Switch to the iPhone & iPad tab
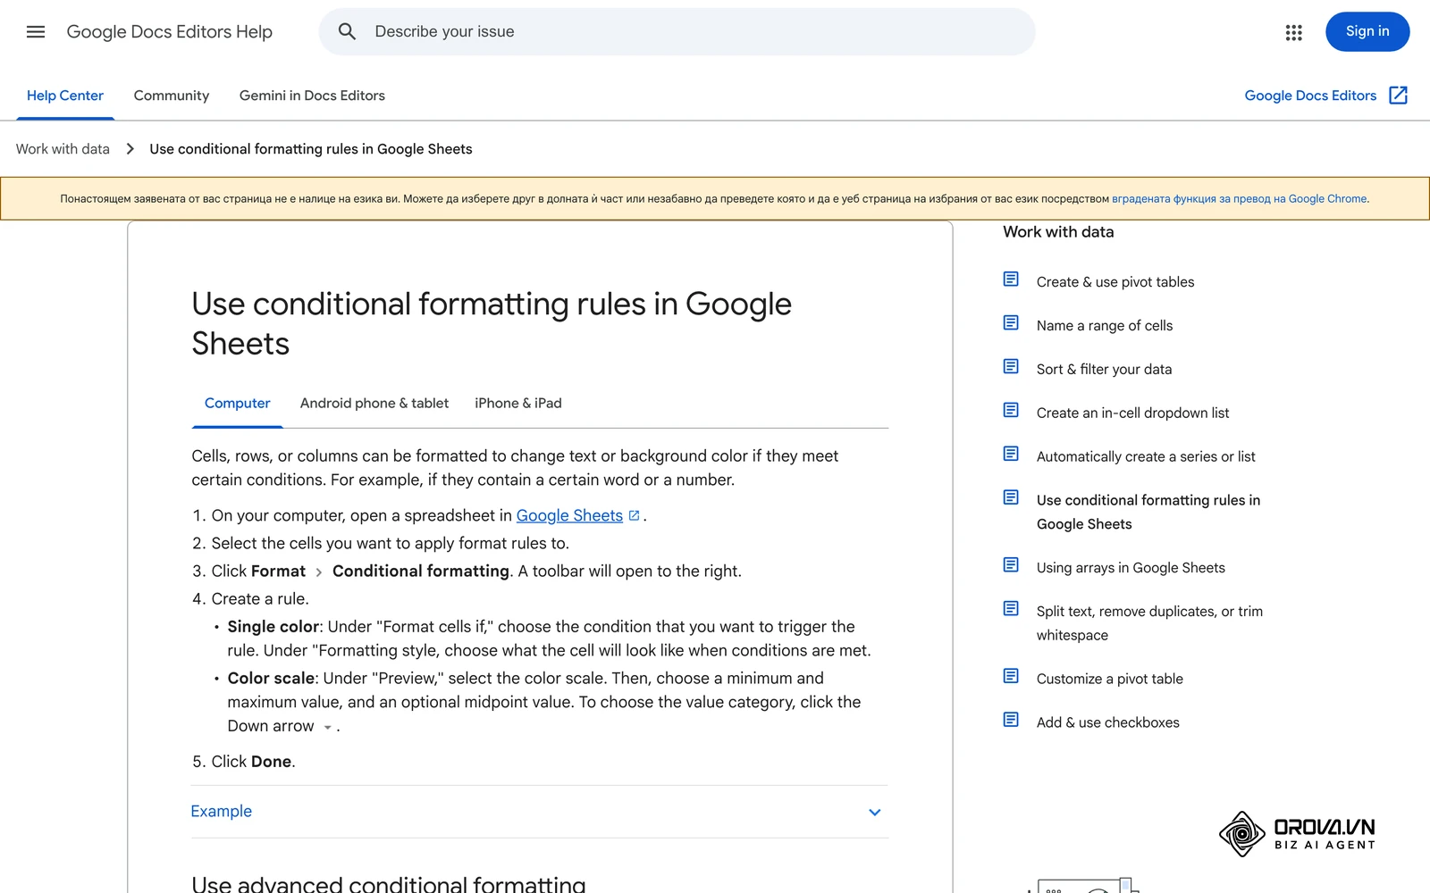1430x893 pixels. [x=518, y=404]
